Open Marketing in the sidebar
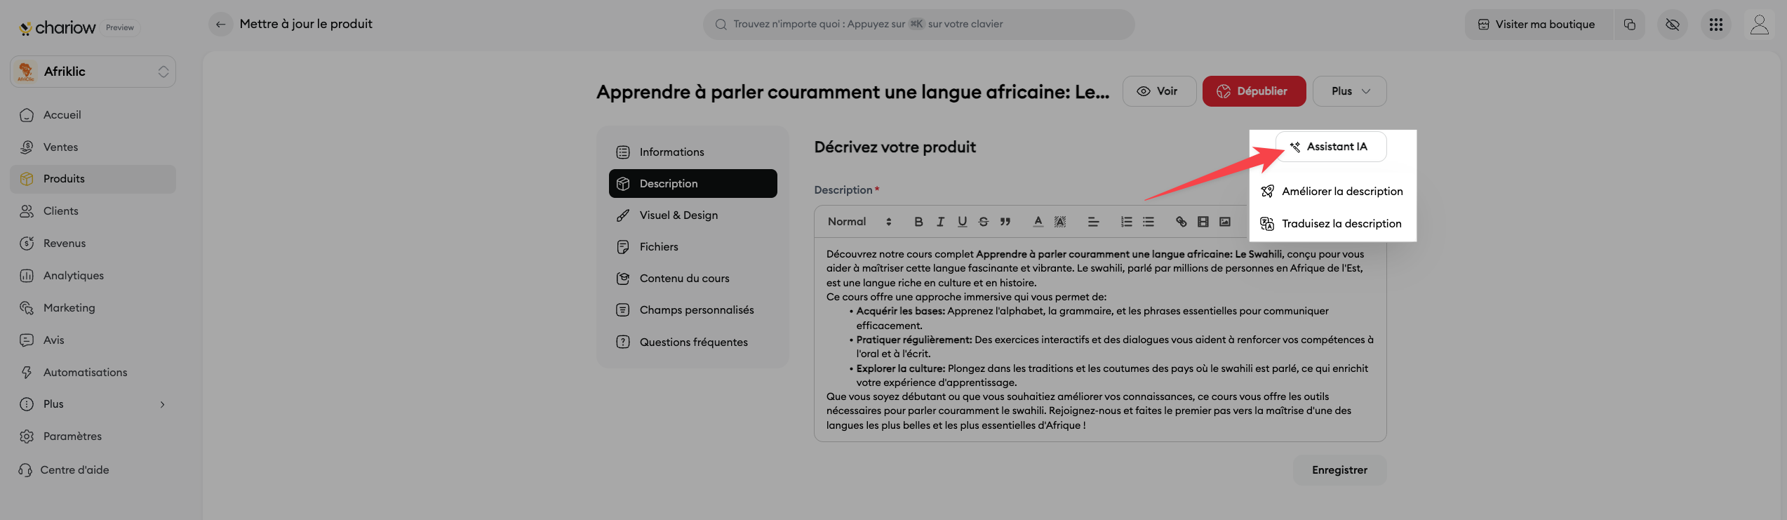 click(93, 308)
